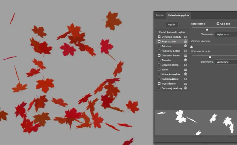Click the Pędzle button

172,24
